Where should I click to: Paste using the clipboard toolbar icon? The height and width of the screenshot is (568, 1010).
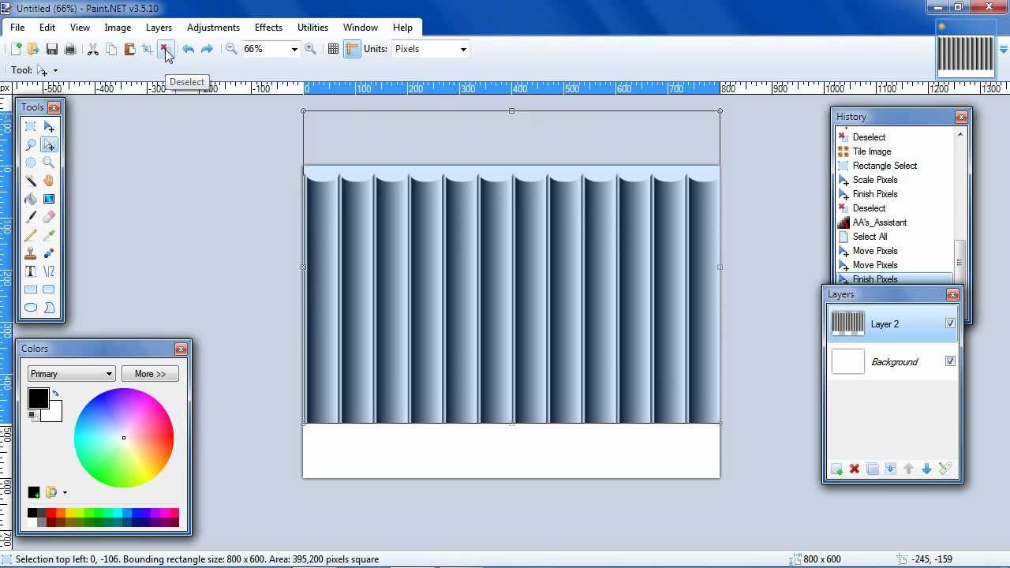pos(129,49)
